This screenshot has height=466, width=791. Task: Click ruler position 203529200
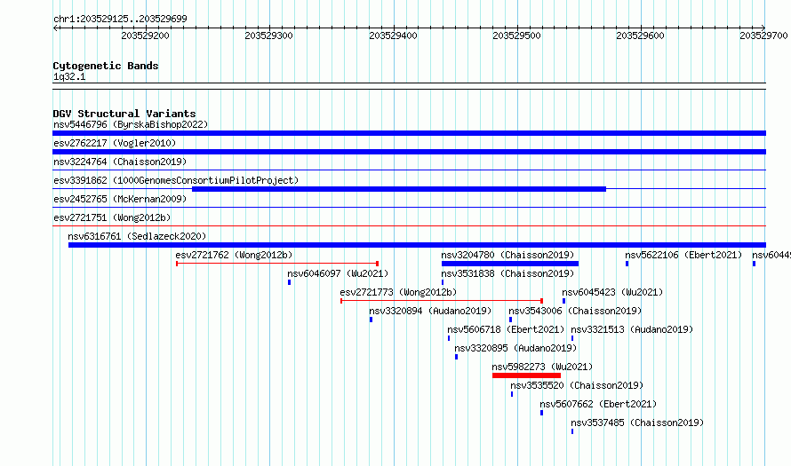145,36
